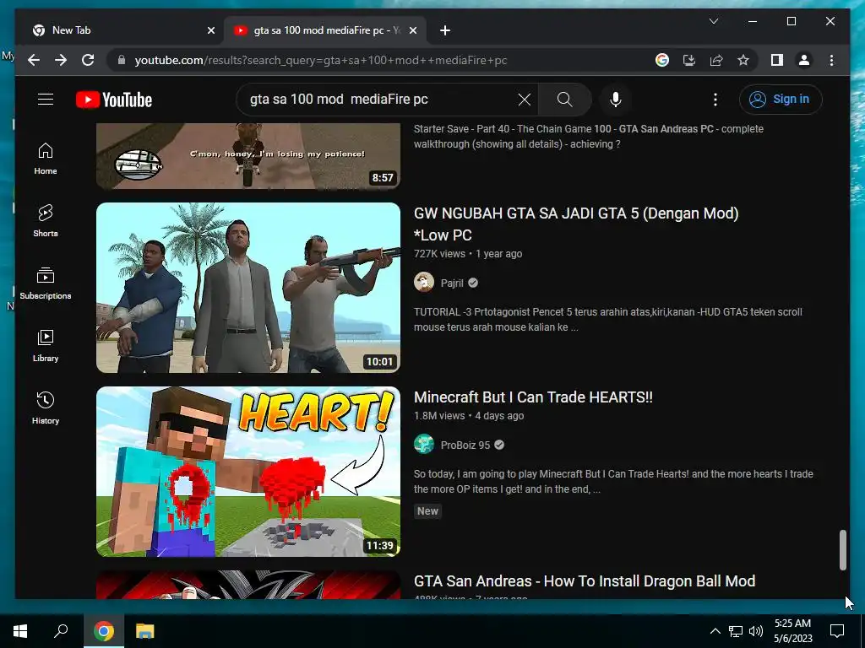
Task: Show hidden system tray icons
Action: tap(715, 631)
